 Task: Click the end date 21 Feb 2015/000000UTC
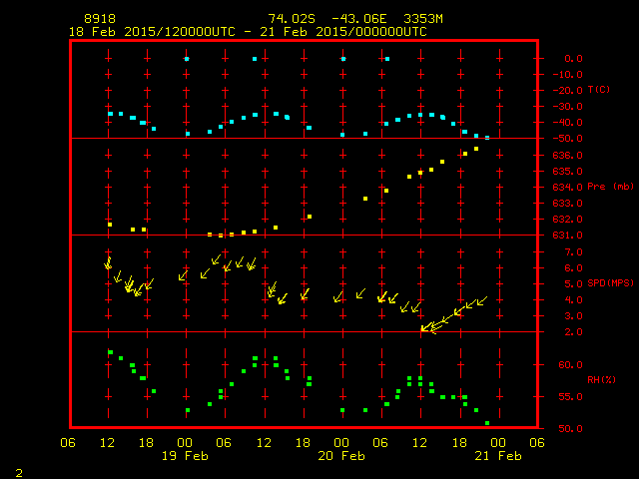343,32
